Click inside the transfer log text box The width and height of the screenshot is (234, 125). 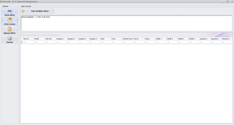[x=126, y=23]
